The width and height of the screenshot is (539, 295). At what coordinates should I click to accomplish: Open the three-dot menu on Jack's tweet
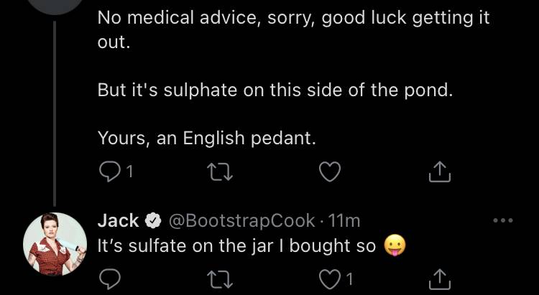[503, 220]
